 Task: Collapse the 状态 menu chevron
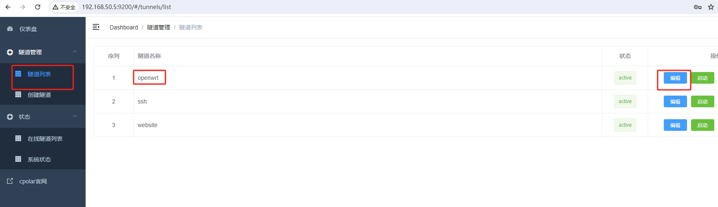pyautogui.click(x=75, y=116)
